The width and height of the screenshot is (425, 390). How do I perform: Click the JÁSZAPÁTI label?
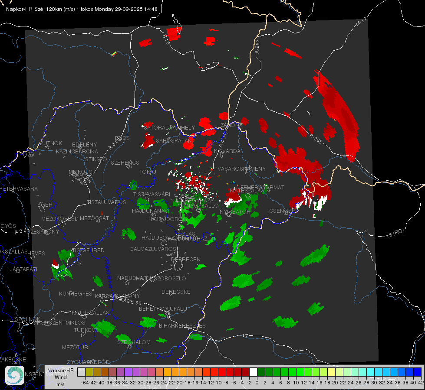(x=23, y=269)
